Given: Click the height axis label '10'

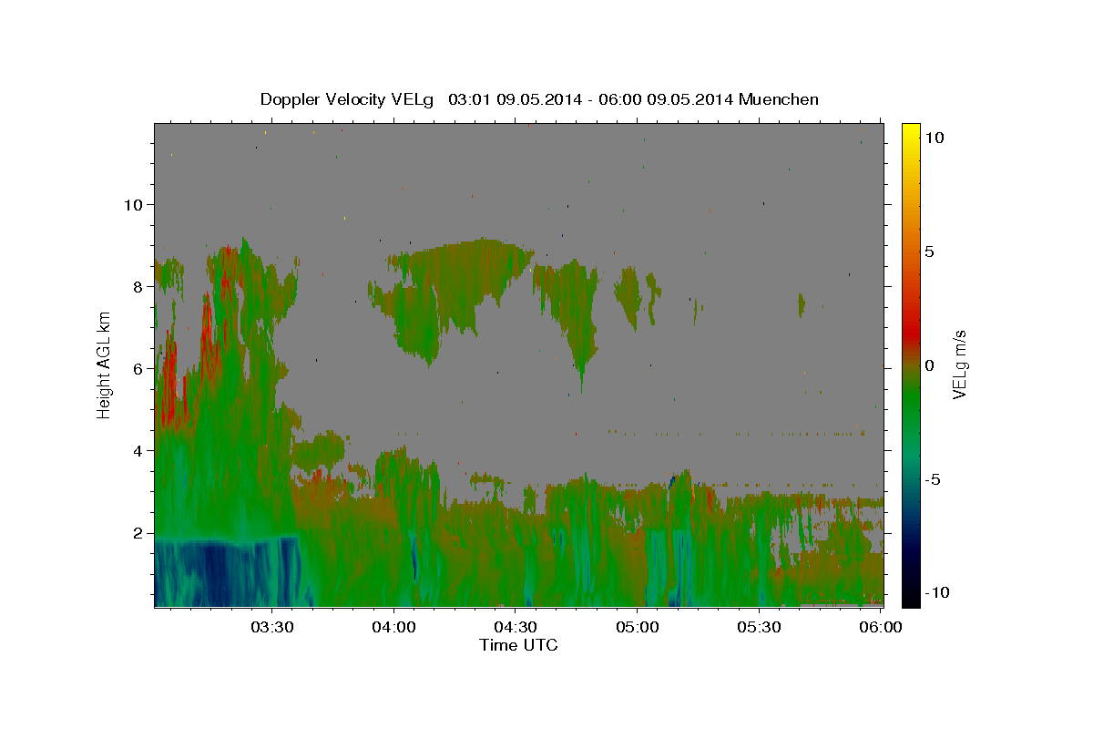Looking at the screenshot, I should tap(133, 204).
